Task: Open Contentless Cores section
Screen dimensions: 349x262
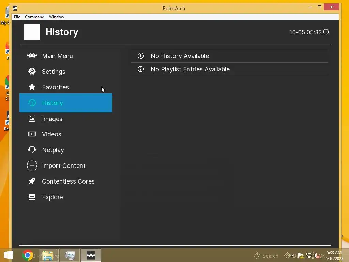Action: (x=68, y=181)
